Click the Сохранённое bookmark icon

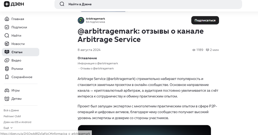7,77
